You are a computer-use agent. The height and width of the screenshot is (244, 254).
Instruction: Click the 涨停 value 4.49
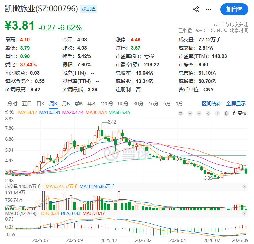coord(136,39)
